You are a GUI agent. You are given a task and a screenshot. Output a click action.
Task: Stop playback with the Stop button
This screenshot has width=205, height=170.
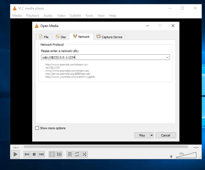pos(34,154)
